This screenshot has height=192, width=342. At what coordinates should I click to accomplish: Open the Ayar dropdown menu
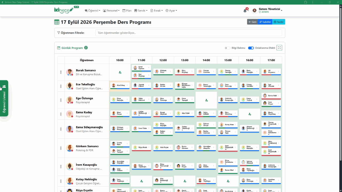tap(171, 11)
